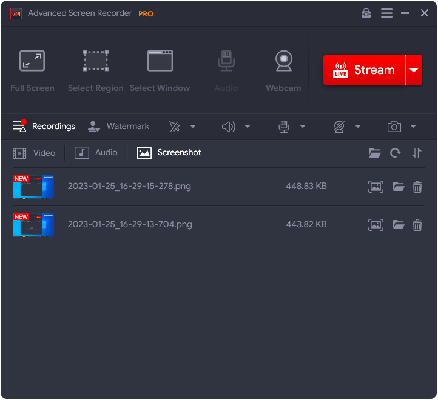Refresh the recordings list

(396, 153)
